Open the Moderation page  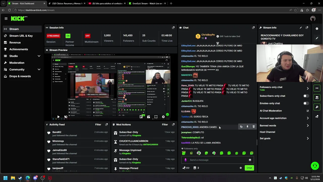(17, 63)
